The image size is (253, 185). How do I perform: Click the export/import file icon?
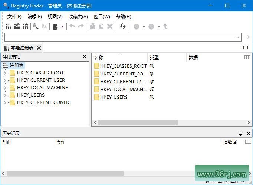click(x=55, y=26)
